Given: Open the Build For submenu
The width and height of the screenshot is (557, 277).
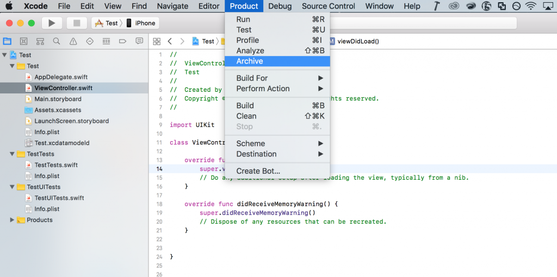Looking at the screenshot, I should 277,78.
